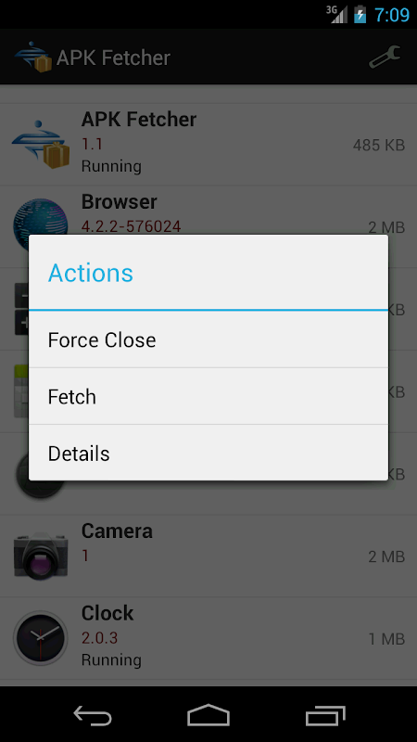Tap the Android back navigation button
Screen dimensions: 417x742
[93, 715]
